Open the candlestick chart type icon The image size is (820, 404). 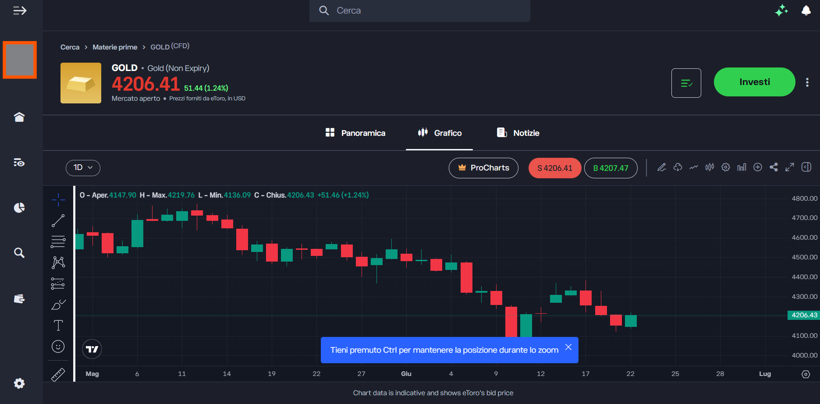point(710,167)
